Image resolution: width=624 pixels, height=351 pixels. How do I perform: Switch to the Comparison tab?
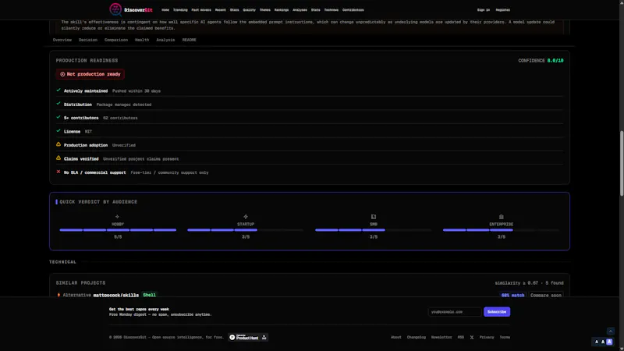pos(116,40)
